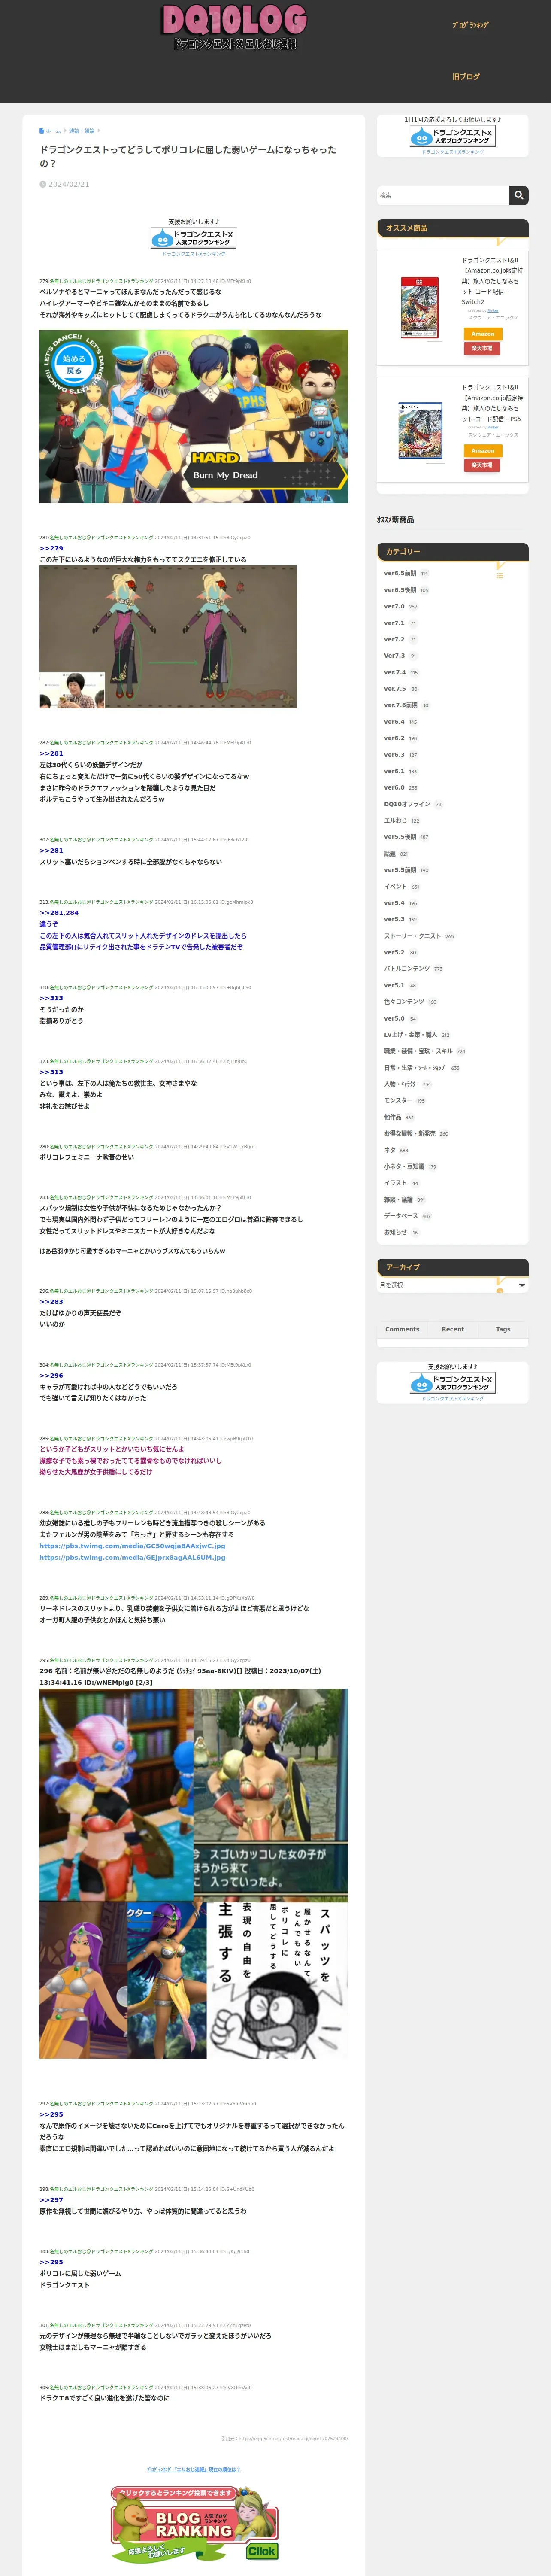Click the >>313 anchor in post 318
This screenshot has height=2576, width=551.
(51, 998)
